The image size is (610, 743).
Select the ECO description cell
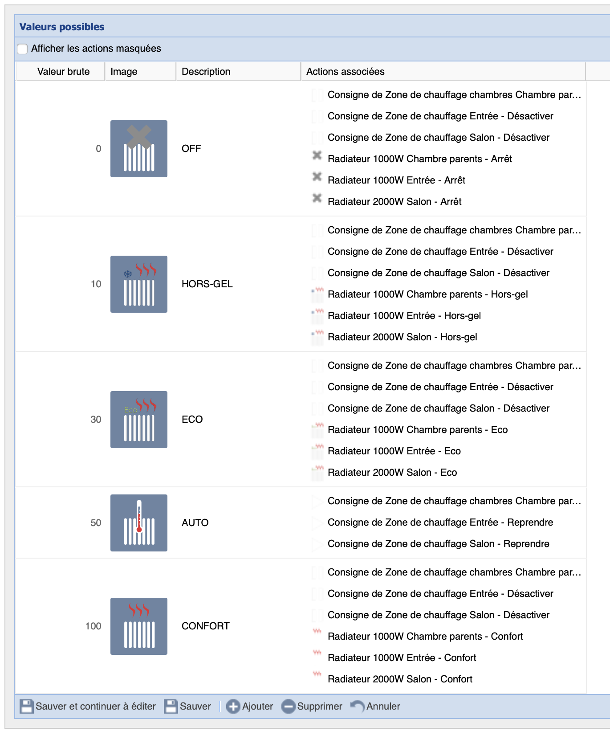[x=239, y=420]
